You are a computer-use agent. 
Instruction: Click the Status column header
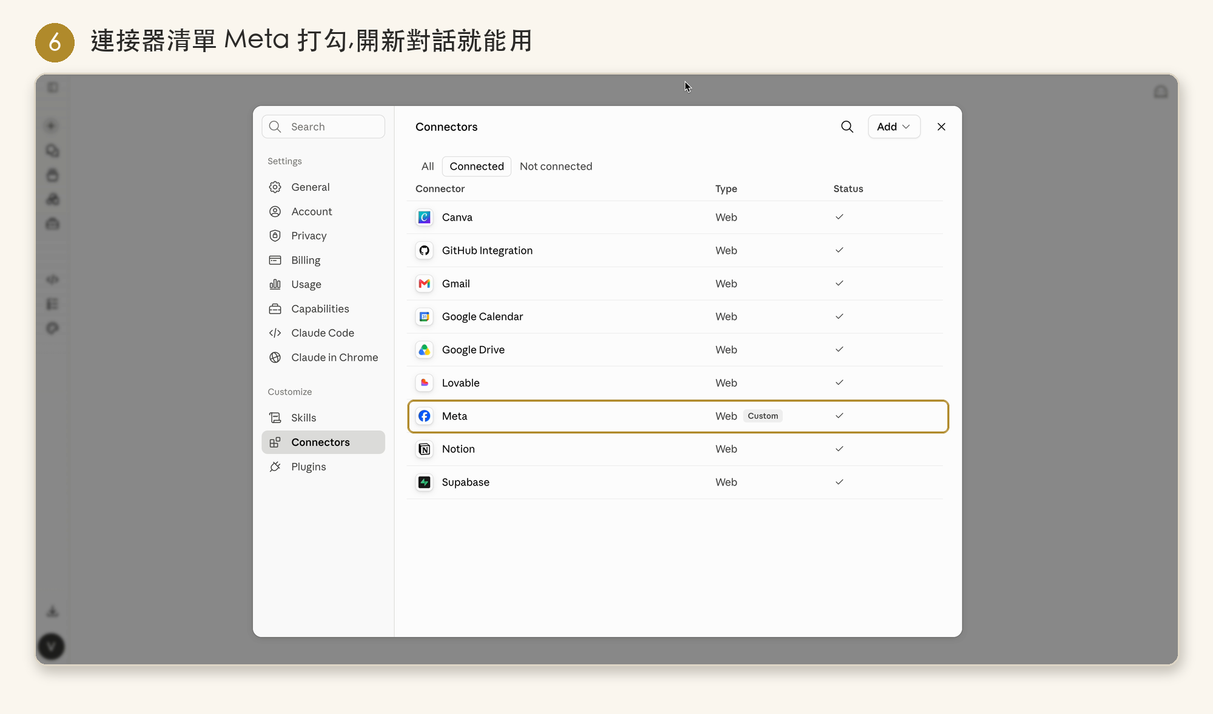848,189
